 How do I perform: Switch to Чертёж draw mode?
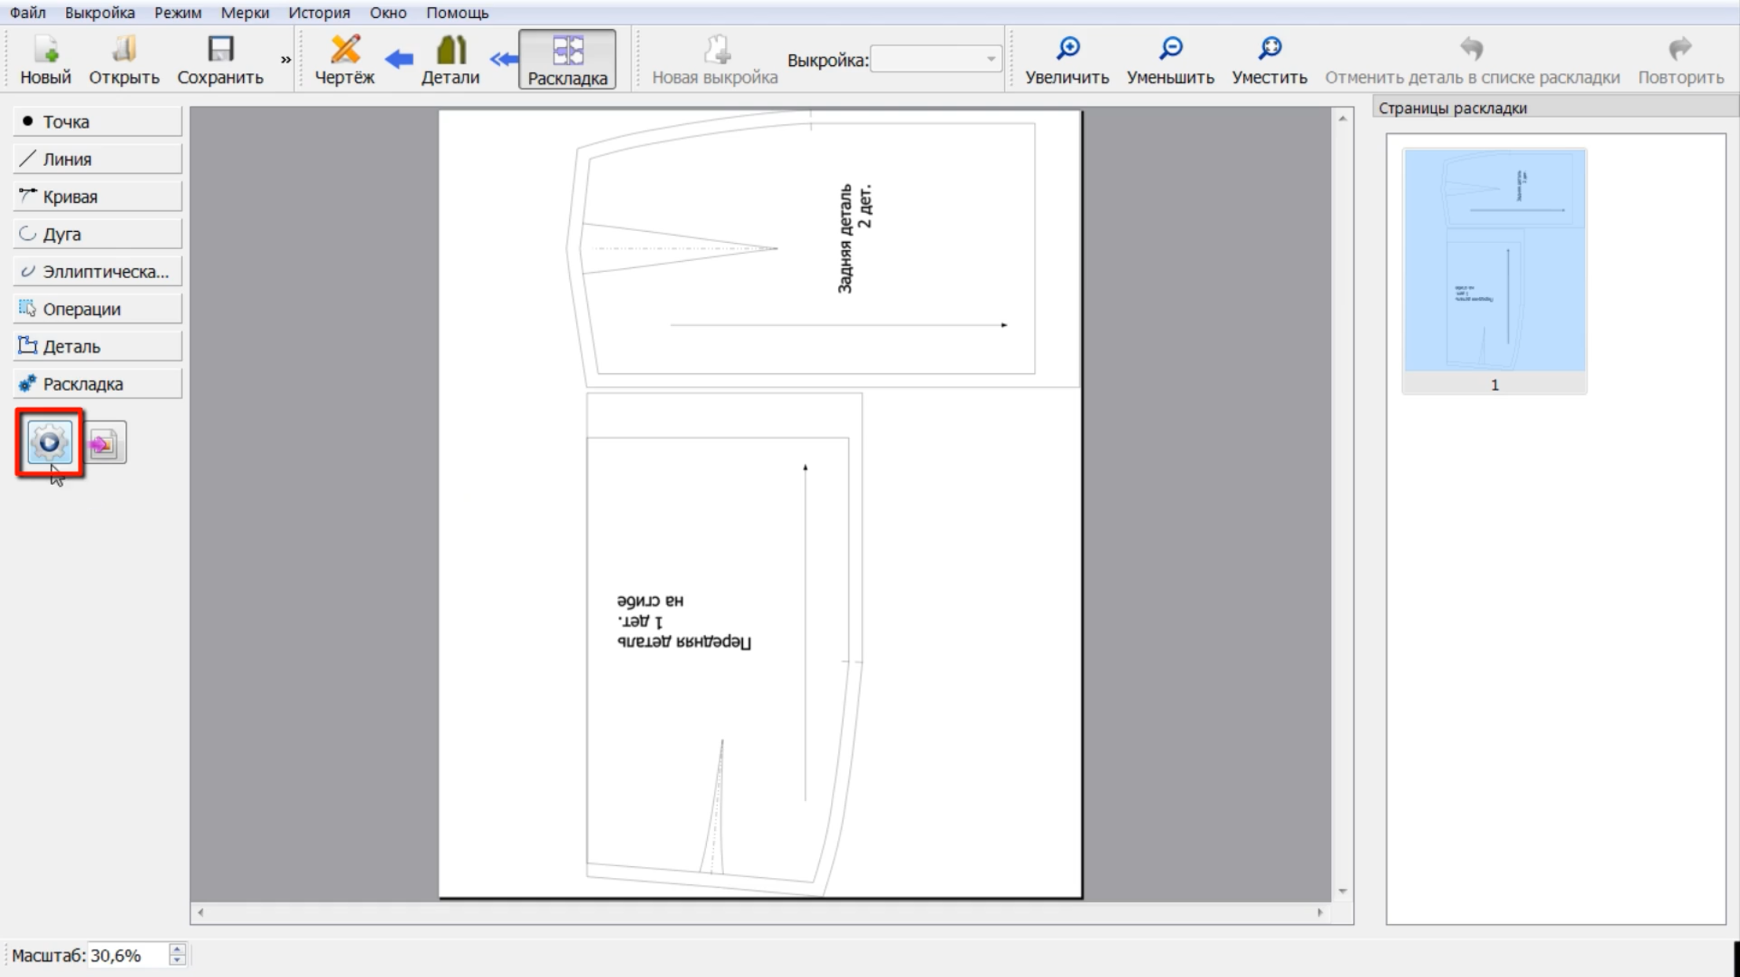pyautogui.click(x=344, y=60)
